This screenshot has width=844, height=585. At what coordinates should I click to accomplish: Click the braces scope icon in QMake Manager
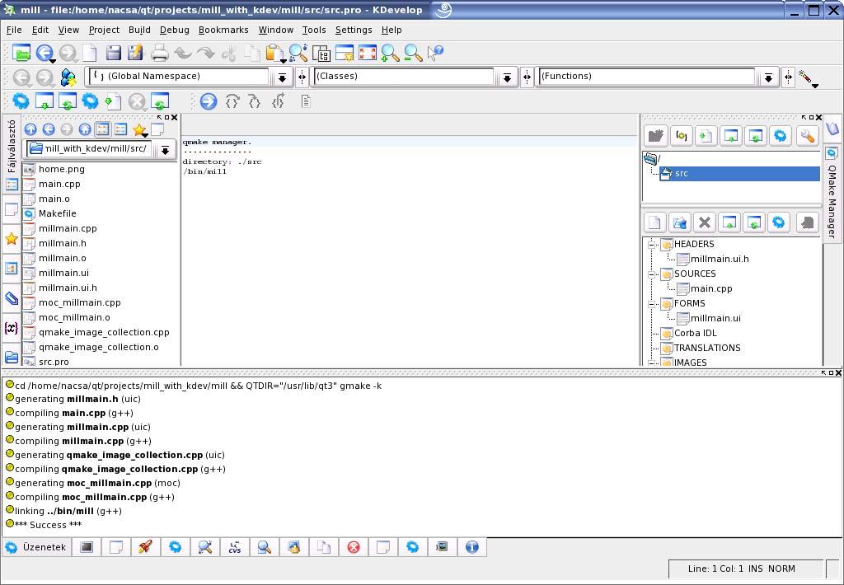(x=681, y=136)
